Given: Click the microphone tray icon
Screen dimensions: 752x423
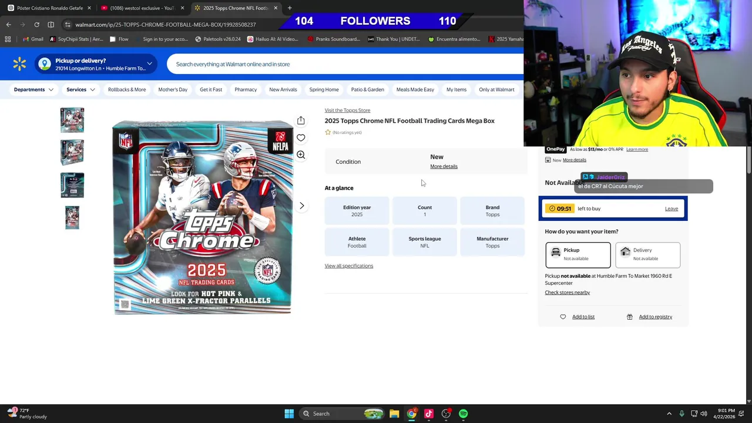Looking at the screenshot, I should (x=681, y=414).
